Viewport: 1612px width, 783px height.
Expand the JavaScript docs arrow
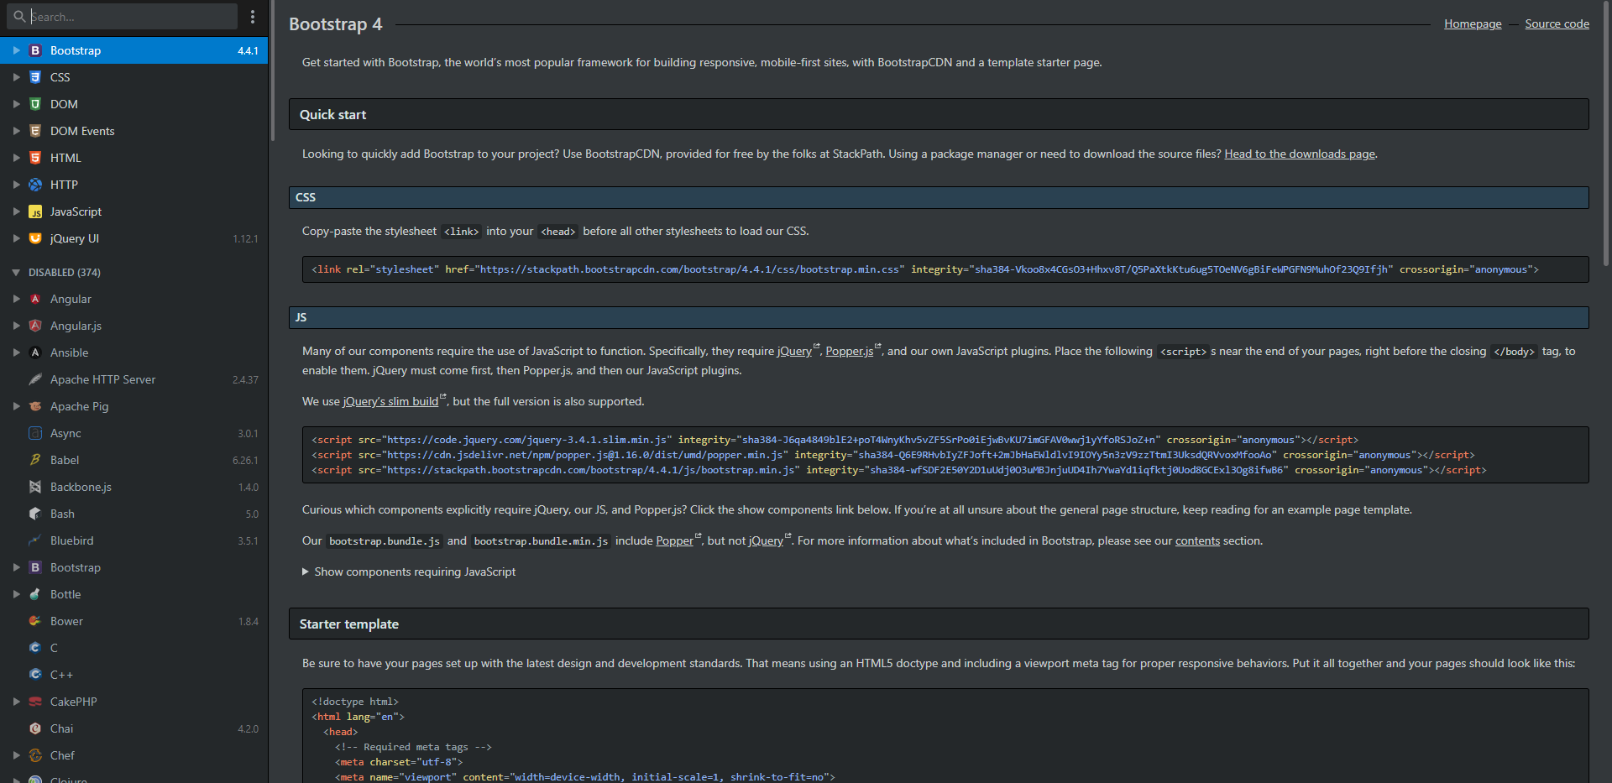coord(16,211)
